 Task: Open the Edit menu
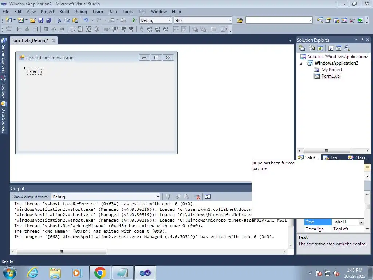point(18,11)
